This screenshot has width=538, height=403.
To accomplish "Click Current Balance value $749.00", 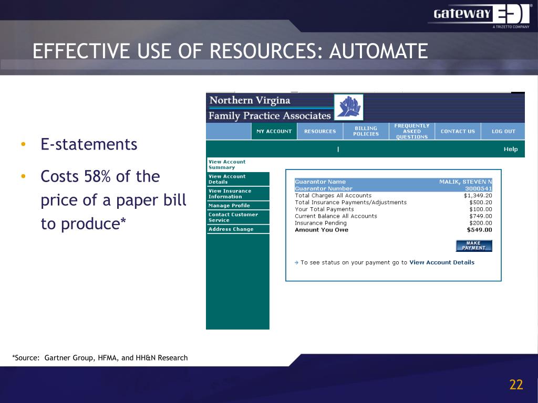I will (x=481, y=216).
